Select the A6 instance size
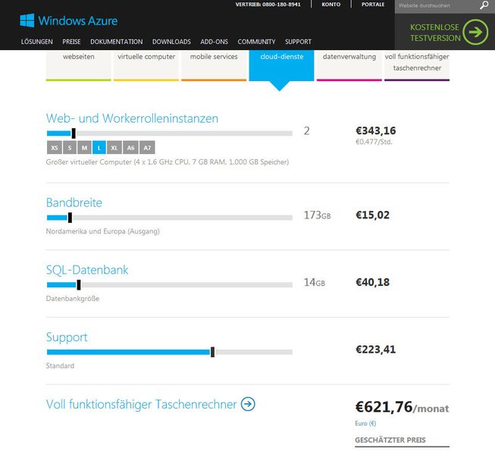This screenshot has width=495, height=455. (130, 147)
